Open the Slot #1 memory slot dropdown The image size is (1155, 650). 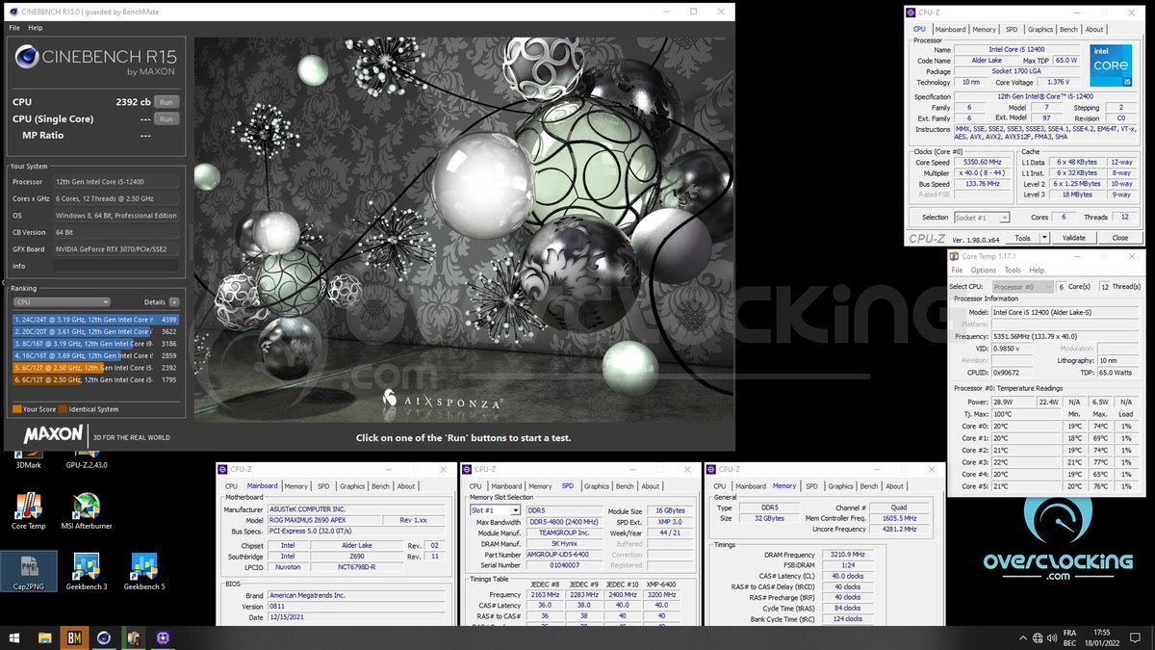(x=495, y=510)
